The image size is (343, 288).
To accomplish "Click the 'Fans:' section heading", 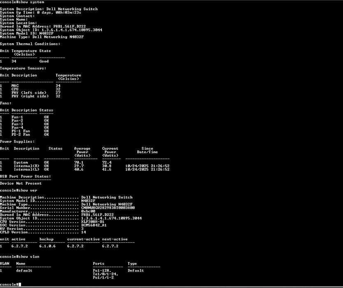I will pyautogui.click(x=6, y=103).
